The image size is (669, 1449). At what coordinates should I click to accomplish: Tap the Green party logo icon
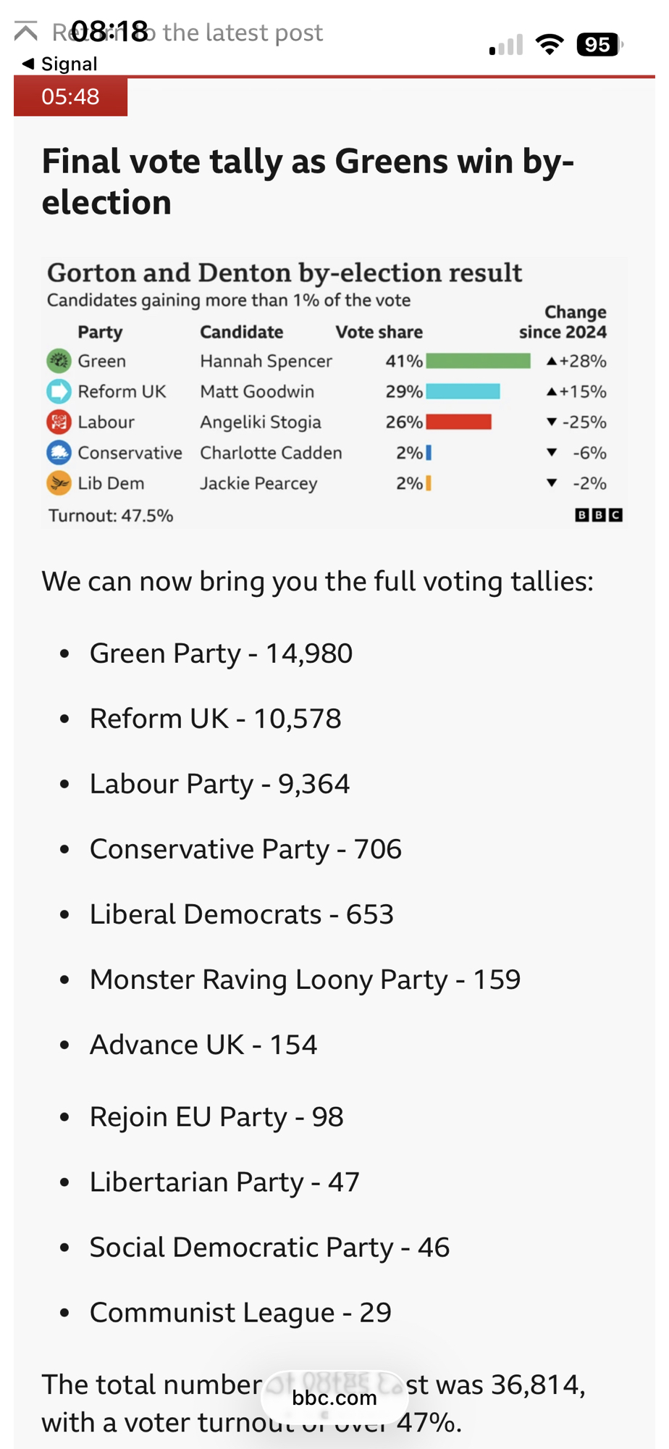click(59, 360)
